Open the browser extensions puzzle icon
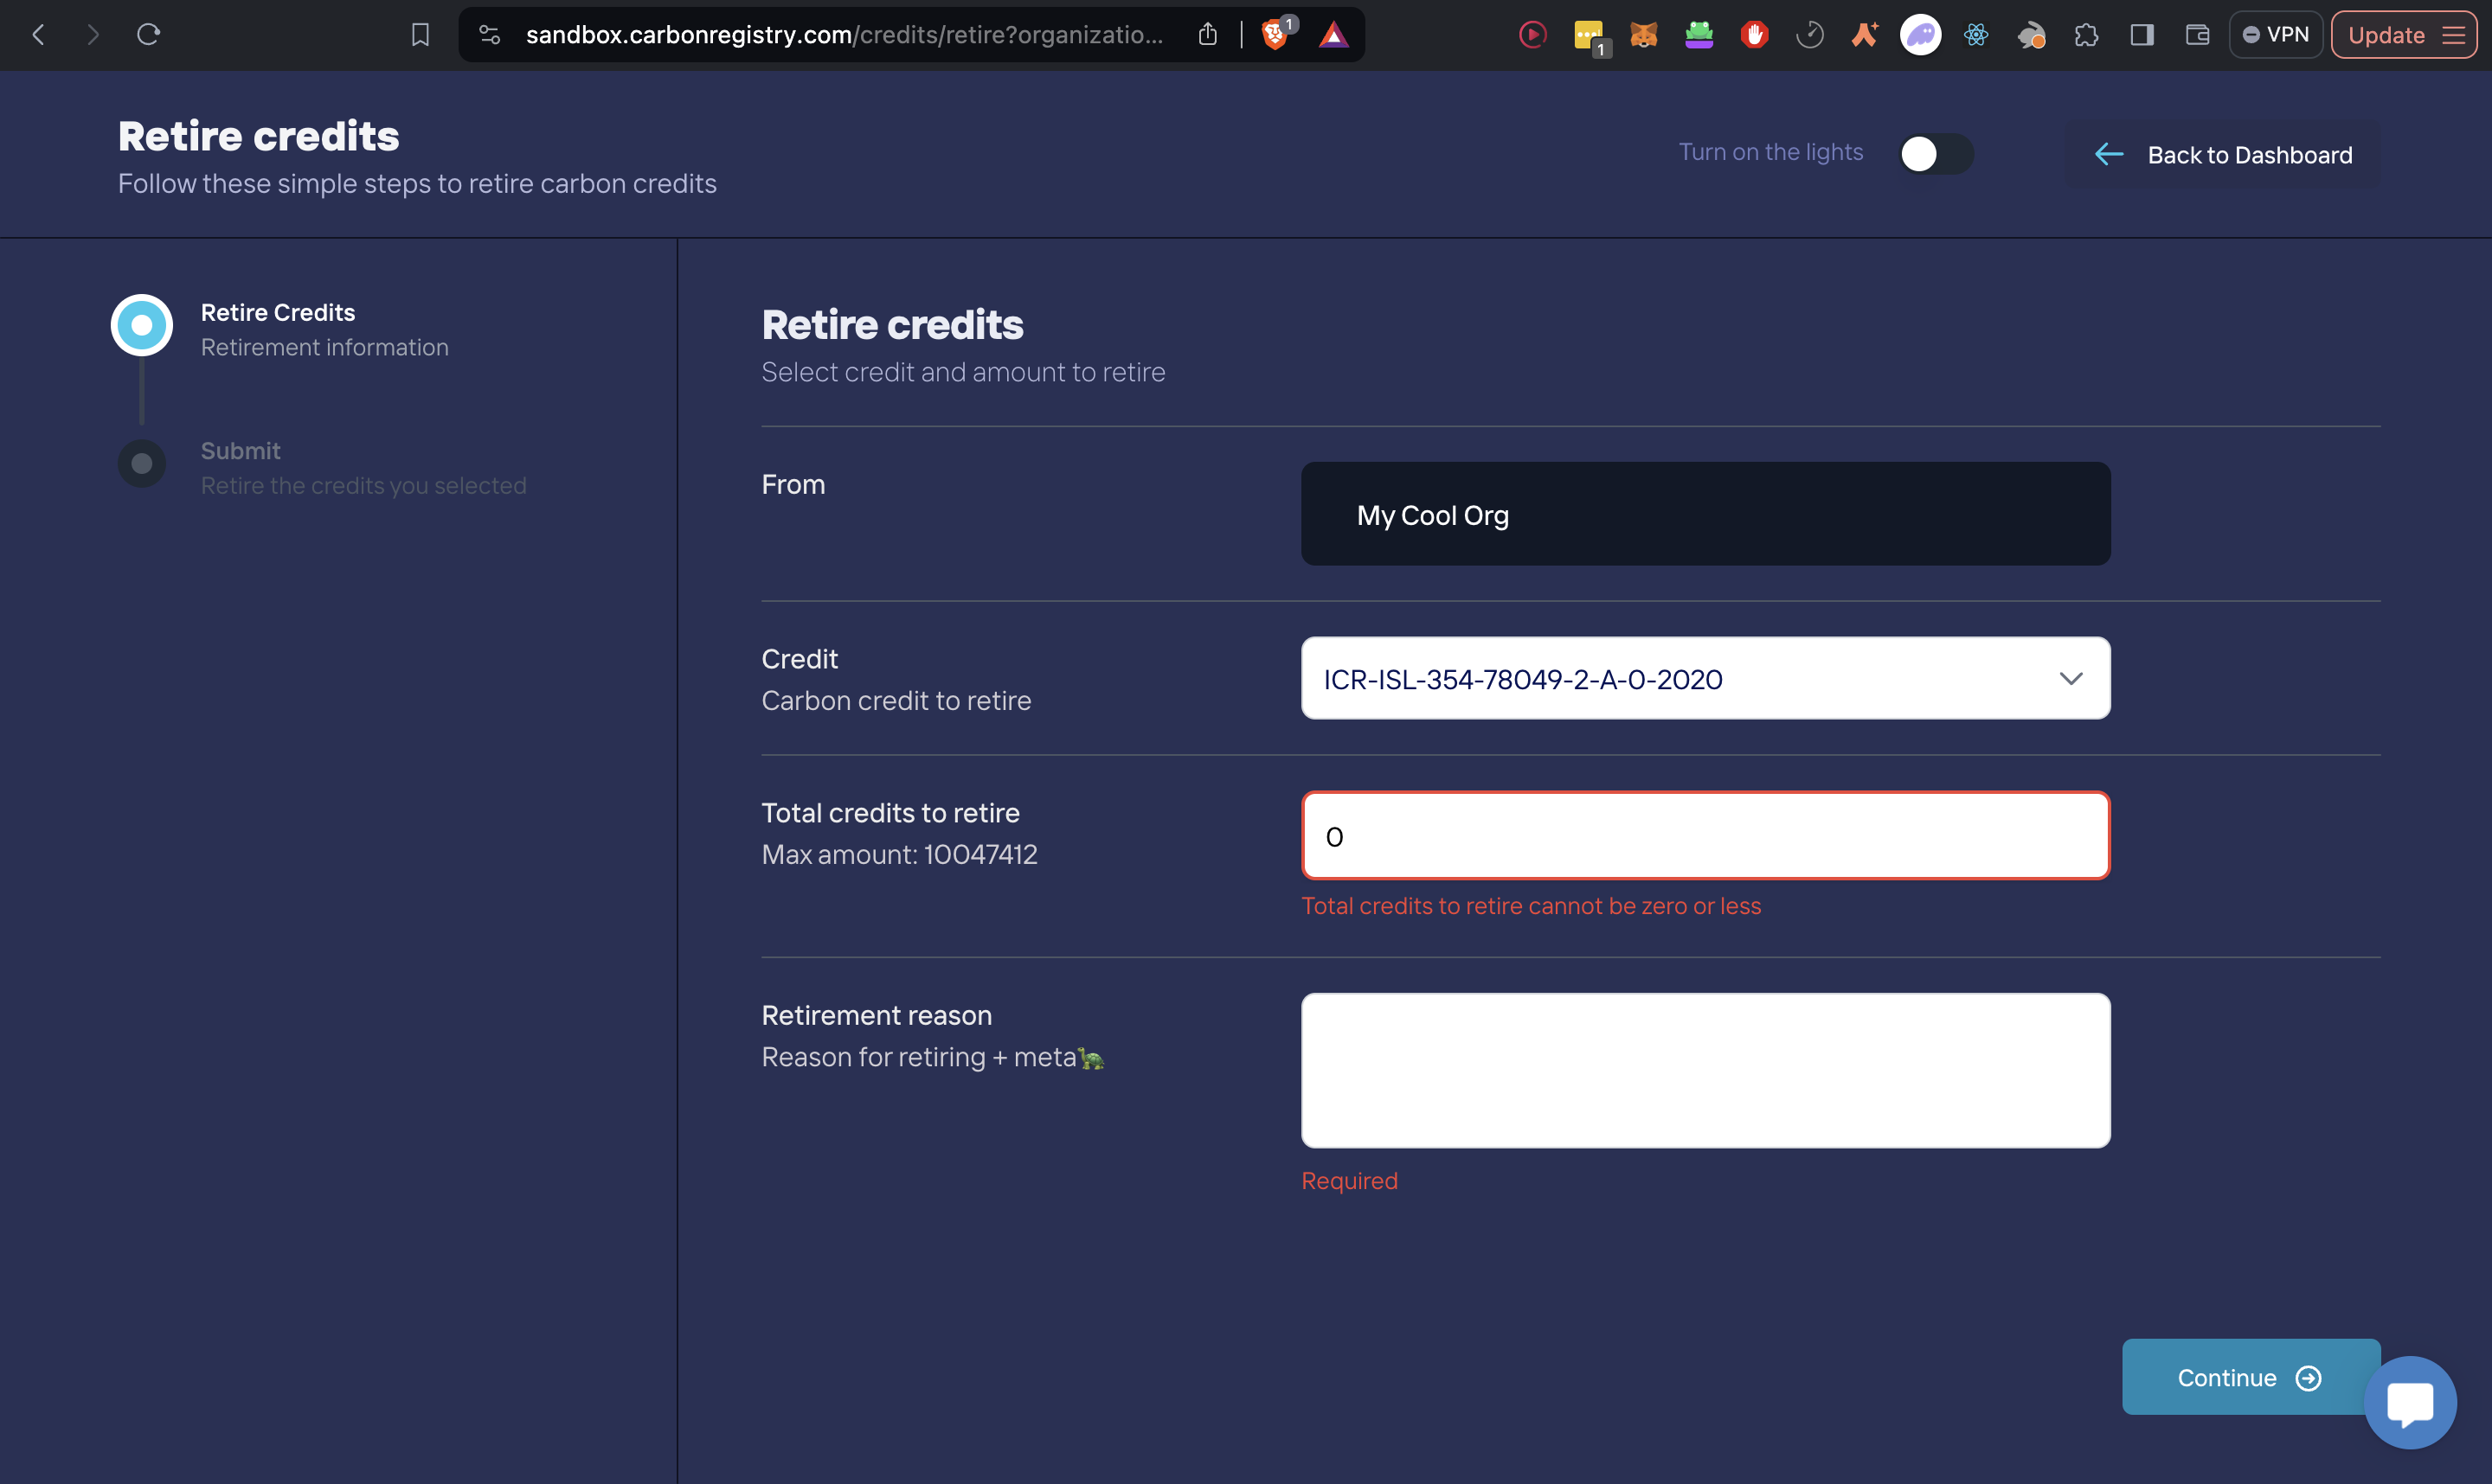 pos(2086,35)
